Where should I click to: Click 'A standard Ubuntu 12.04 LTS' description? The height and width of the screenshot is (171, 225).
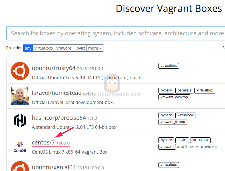click(x=75, y=127)
